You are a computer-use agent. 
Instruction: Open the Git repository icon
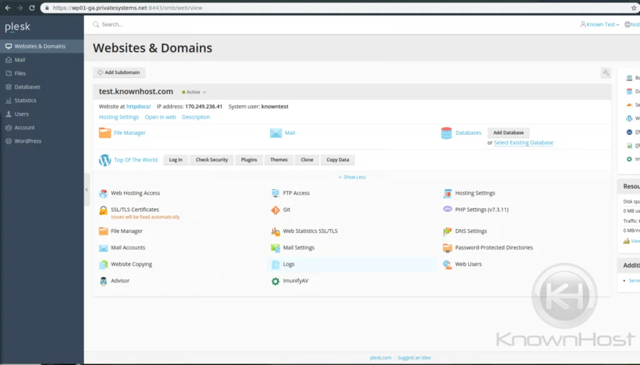pos(275,210)
